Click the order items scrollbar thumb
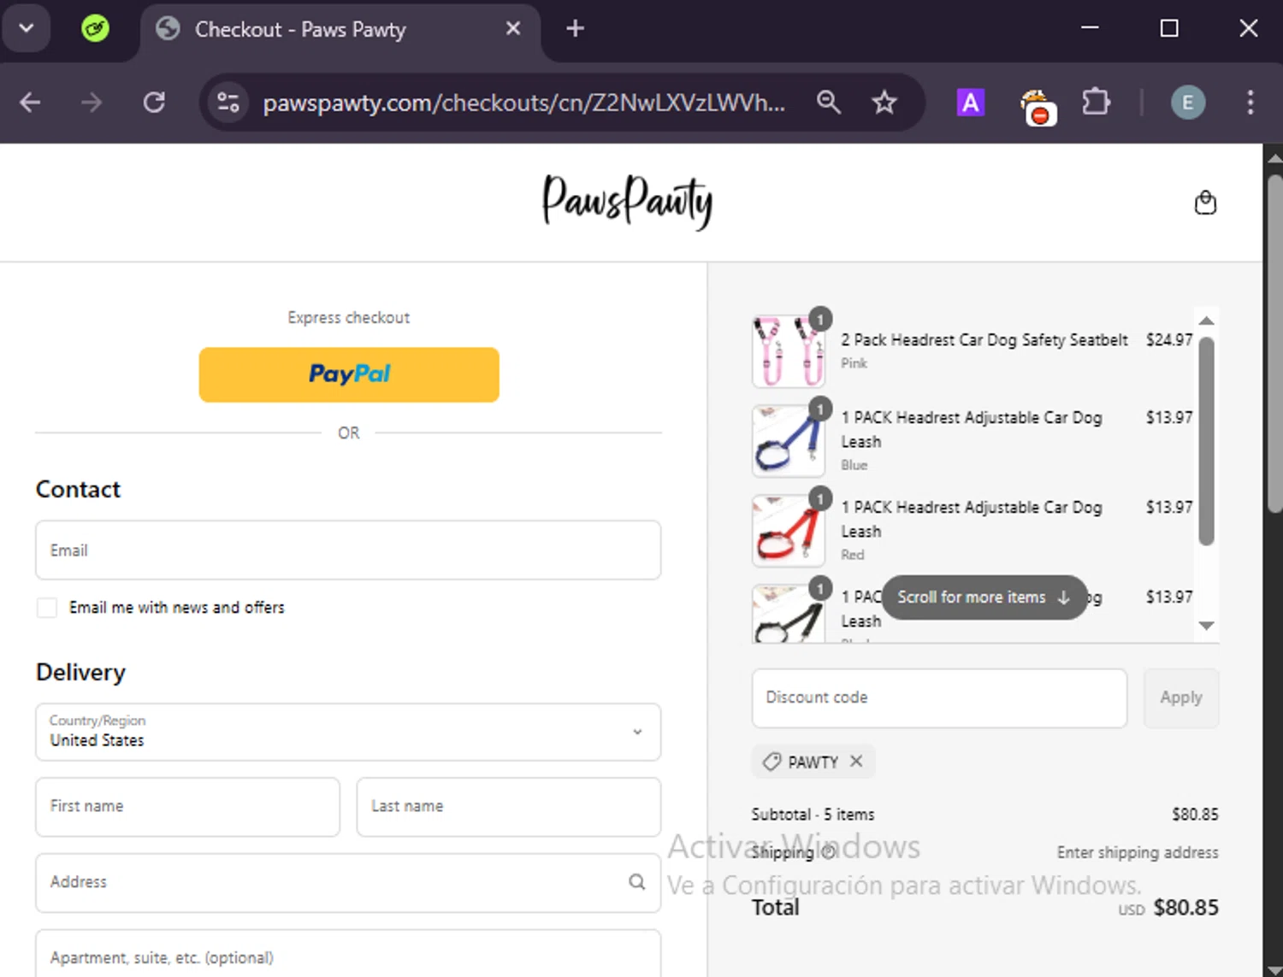 tap(1206, 441)
